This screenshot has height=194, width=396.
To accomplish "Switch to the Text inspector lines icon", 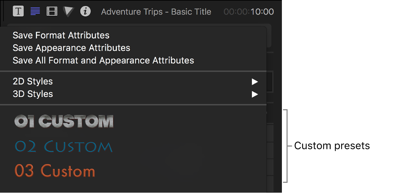I will click(35, 11).
